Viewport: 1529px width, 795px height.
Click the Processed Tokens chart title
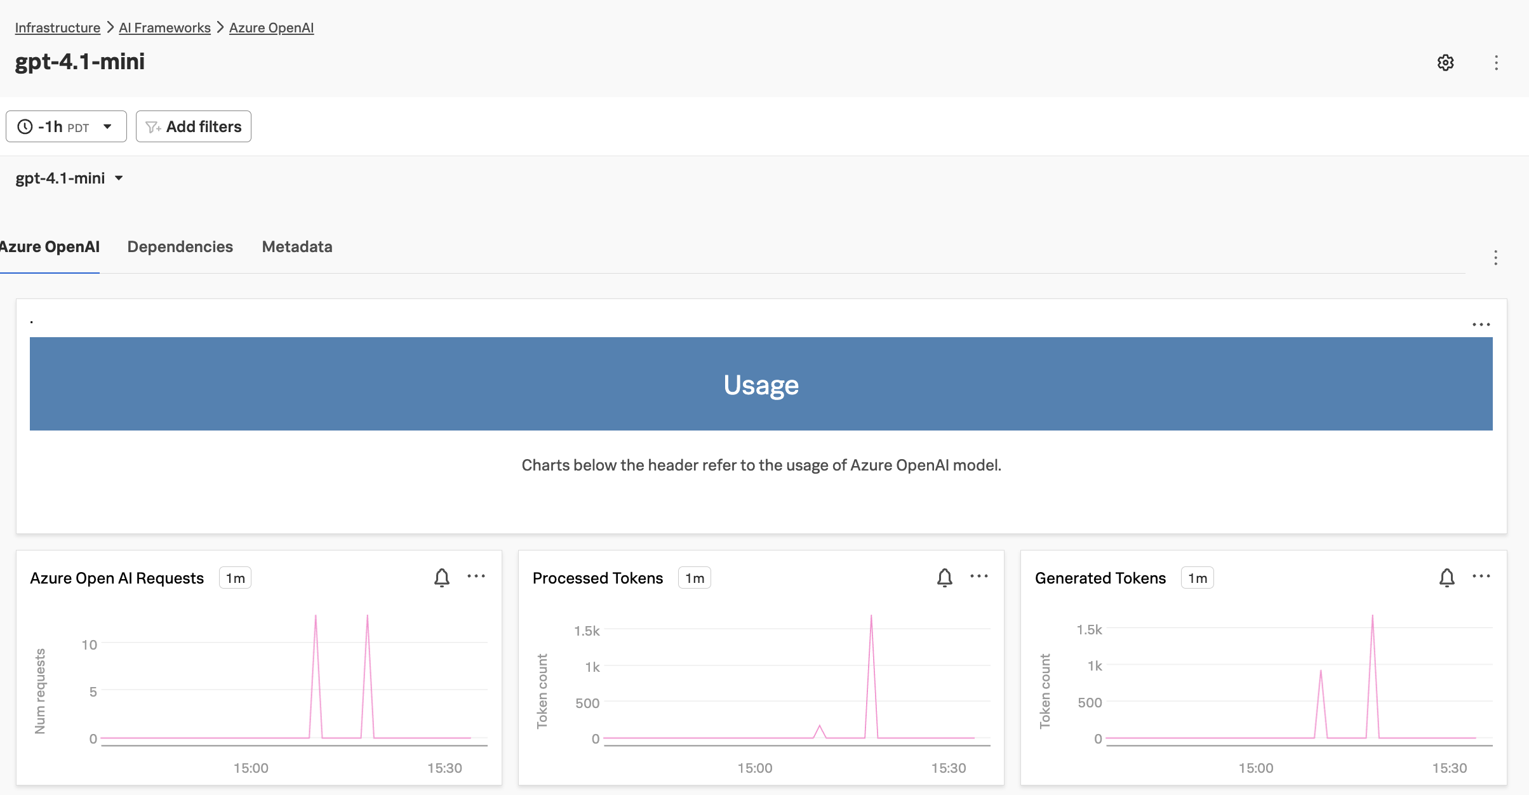598,578
